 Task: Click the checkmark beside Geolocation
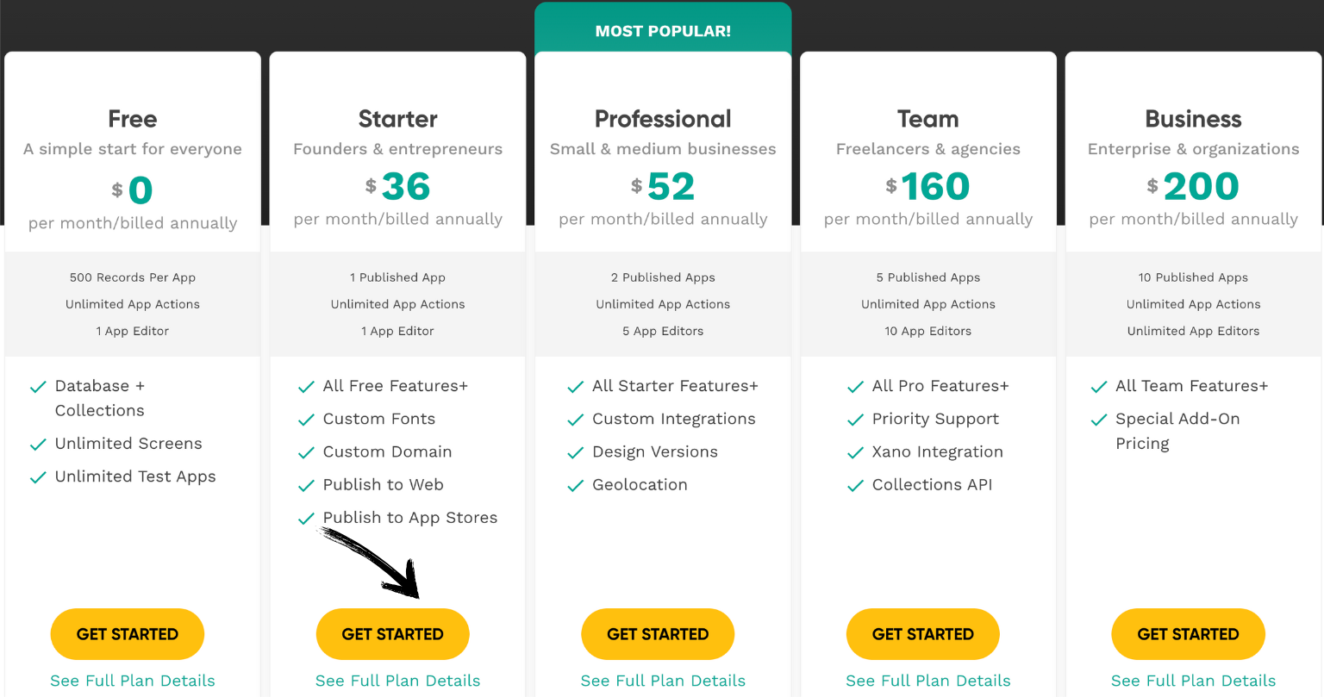coord(575,485)
